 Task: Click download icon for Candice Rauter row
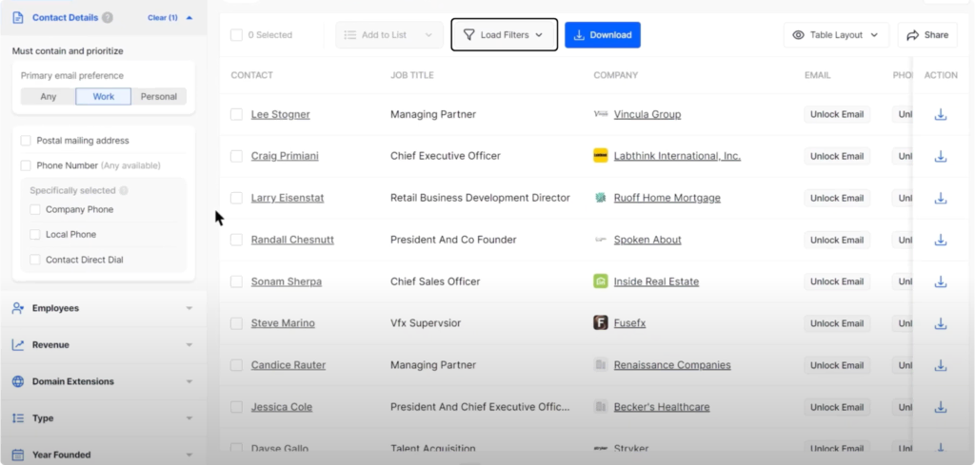[x=940, y=366]
